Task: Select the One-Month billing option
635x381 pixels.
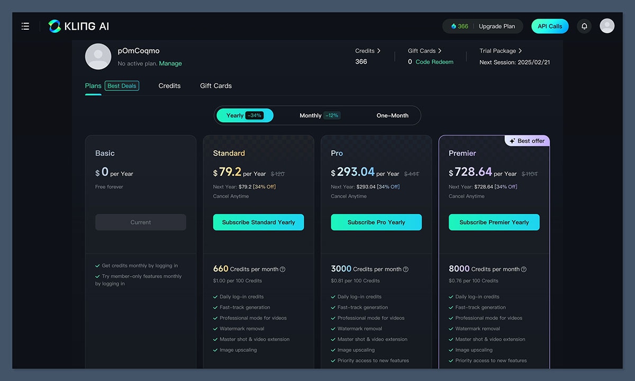Action: pyautogui.click(x=392, y=115)
